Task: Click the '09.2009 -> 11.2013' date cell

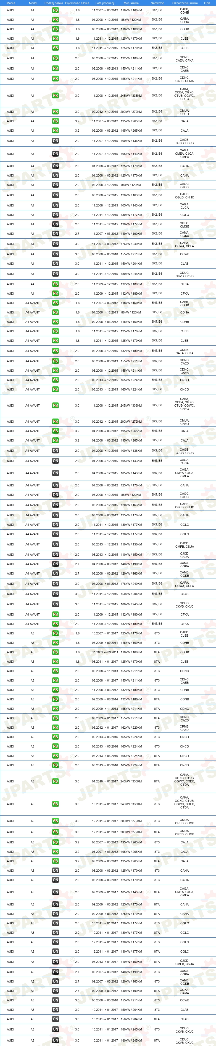Action: pos(105,709)
